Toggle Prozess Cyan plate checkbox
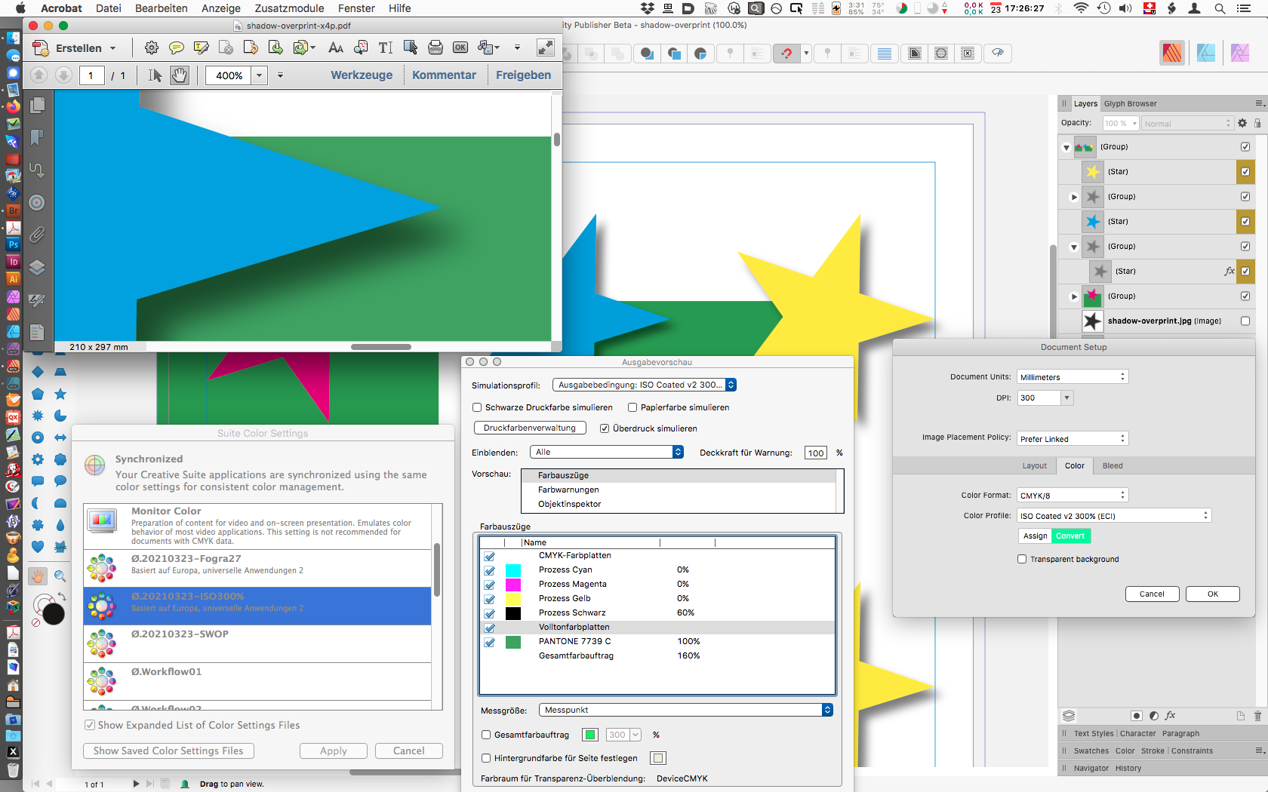 (x=490, y=570)
